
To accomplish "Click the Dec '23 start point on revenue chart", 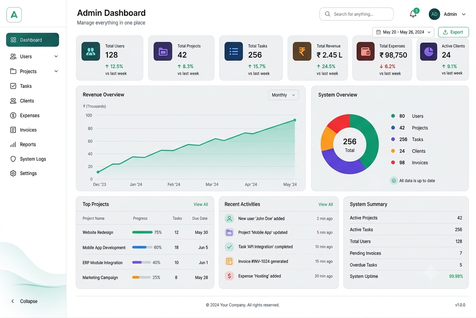I will tap(98, 172).
